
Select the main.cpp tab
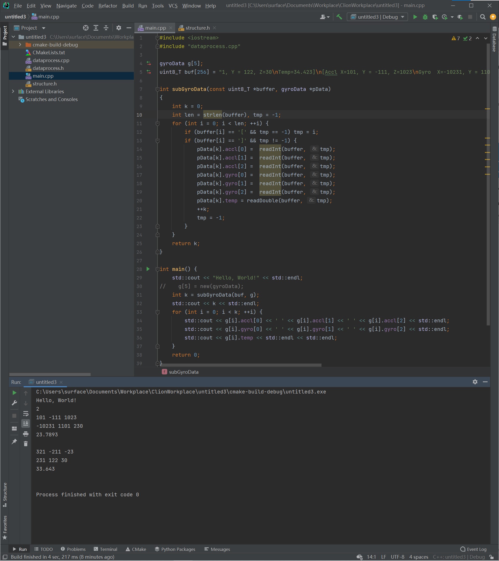(x=155, y=28)
